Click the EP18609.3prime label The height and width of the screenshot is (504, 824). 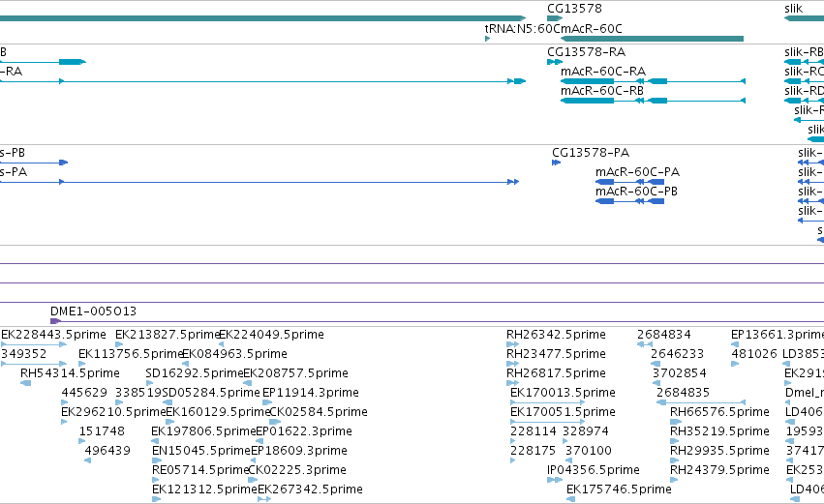[299, 451]
